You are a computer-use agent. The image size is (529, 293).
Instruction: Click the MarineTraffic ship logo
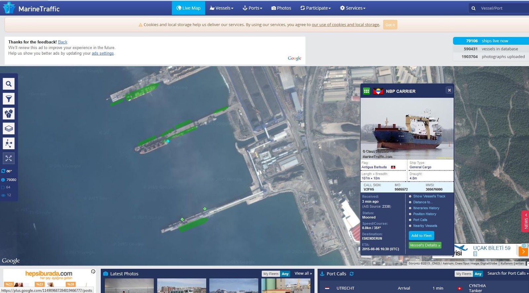tap(9, 8)
